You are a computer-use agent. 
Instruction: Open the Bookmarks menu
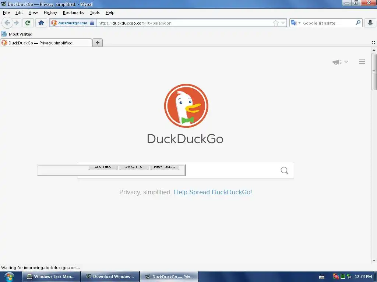pos(73,12)
